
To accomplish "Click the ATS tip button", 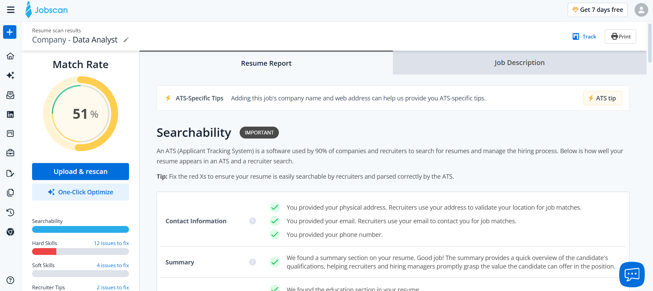I will (x=602, y=98).
